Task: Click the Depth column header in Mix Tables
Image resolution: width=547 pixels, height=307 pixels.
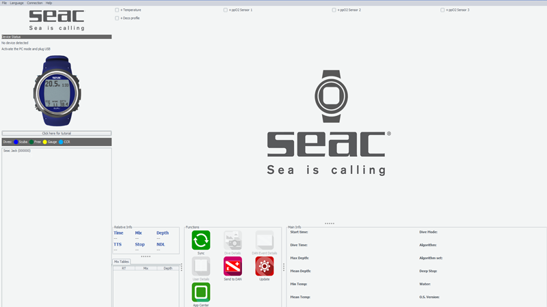Action: point(168,268)
